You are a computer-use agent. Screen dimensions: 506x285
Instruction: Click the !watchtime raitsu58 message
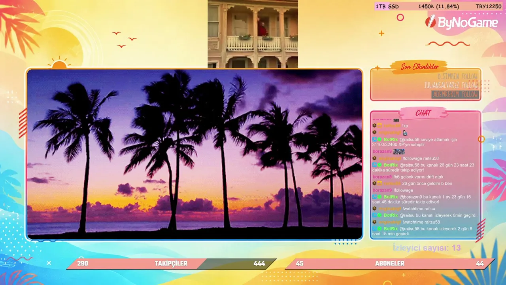coord(421,222)
